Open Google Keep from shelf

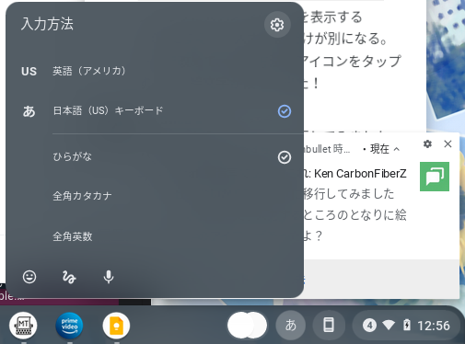click(116, 326)
